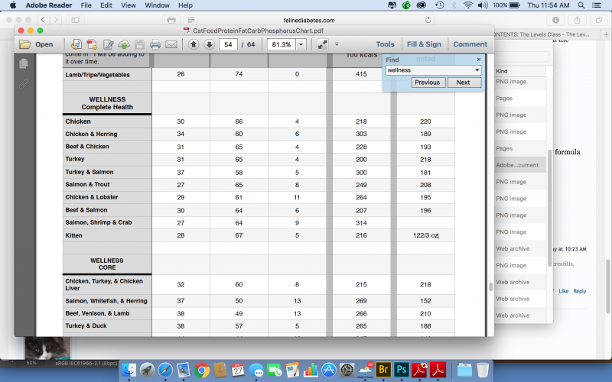Open the Edit menu
This screenshot has height=382, width=612.
tap(106, 5)
